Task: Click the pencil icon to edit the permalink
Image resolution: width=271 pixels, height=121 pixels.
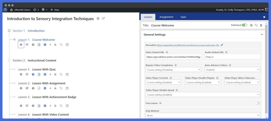Action: 222,45
